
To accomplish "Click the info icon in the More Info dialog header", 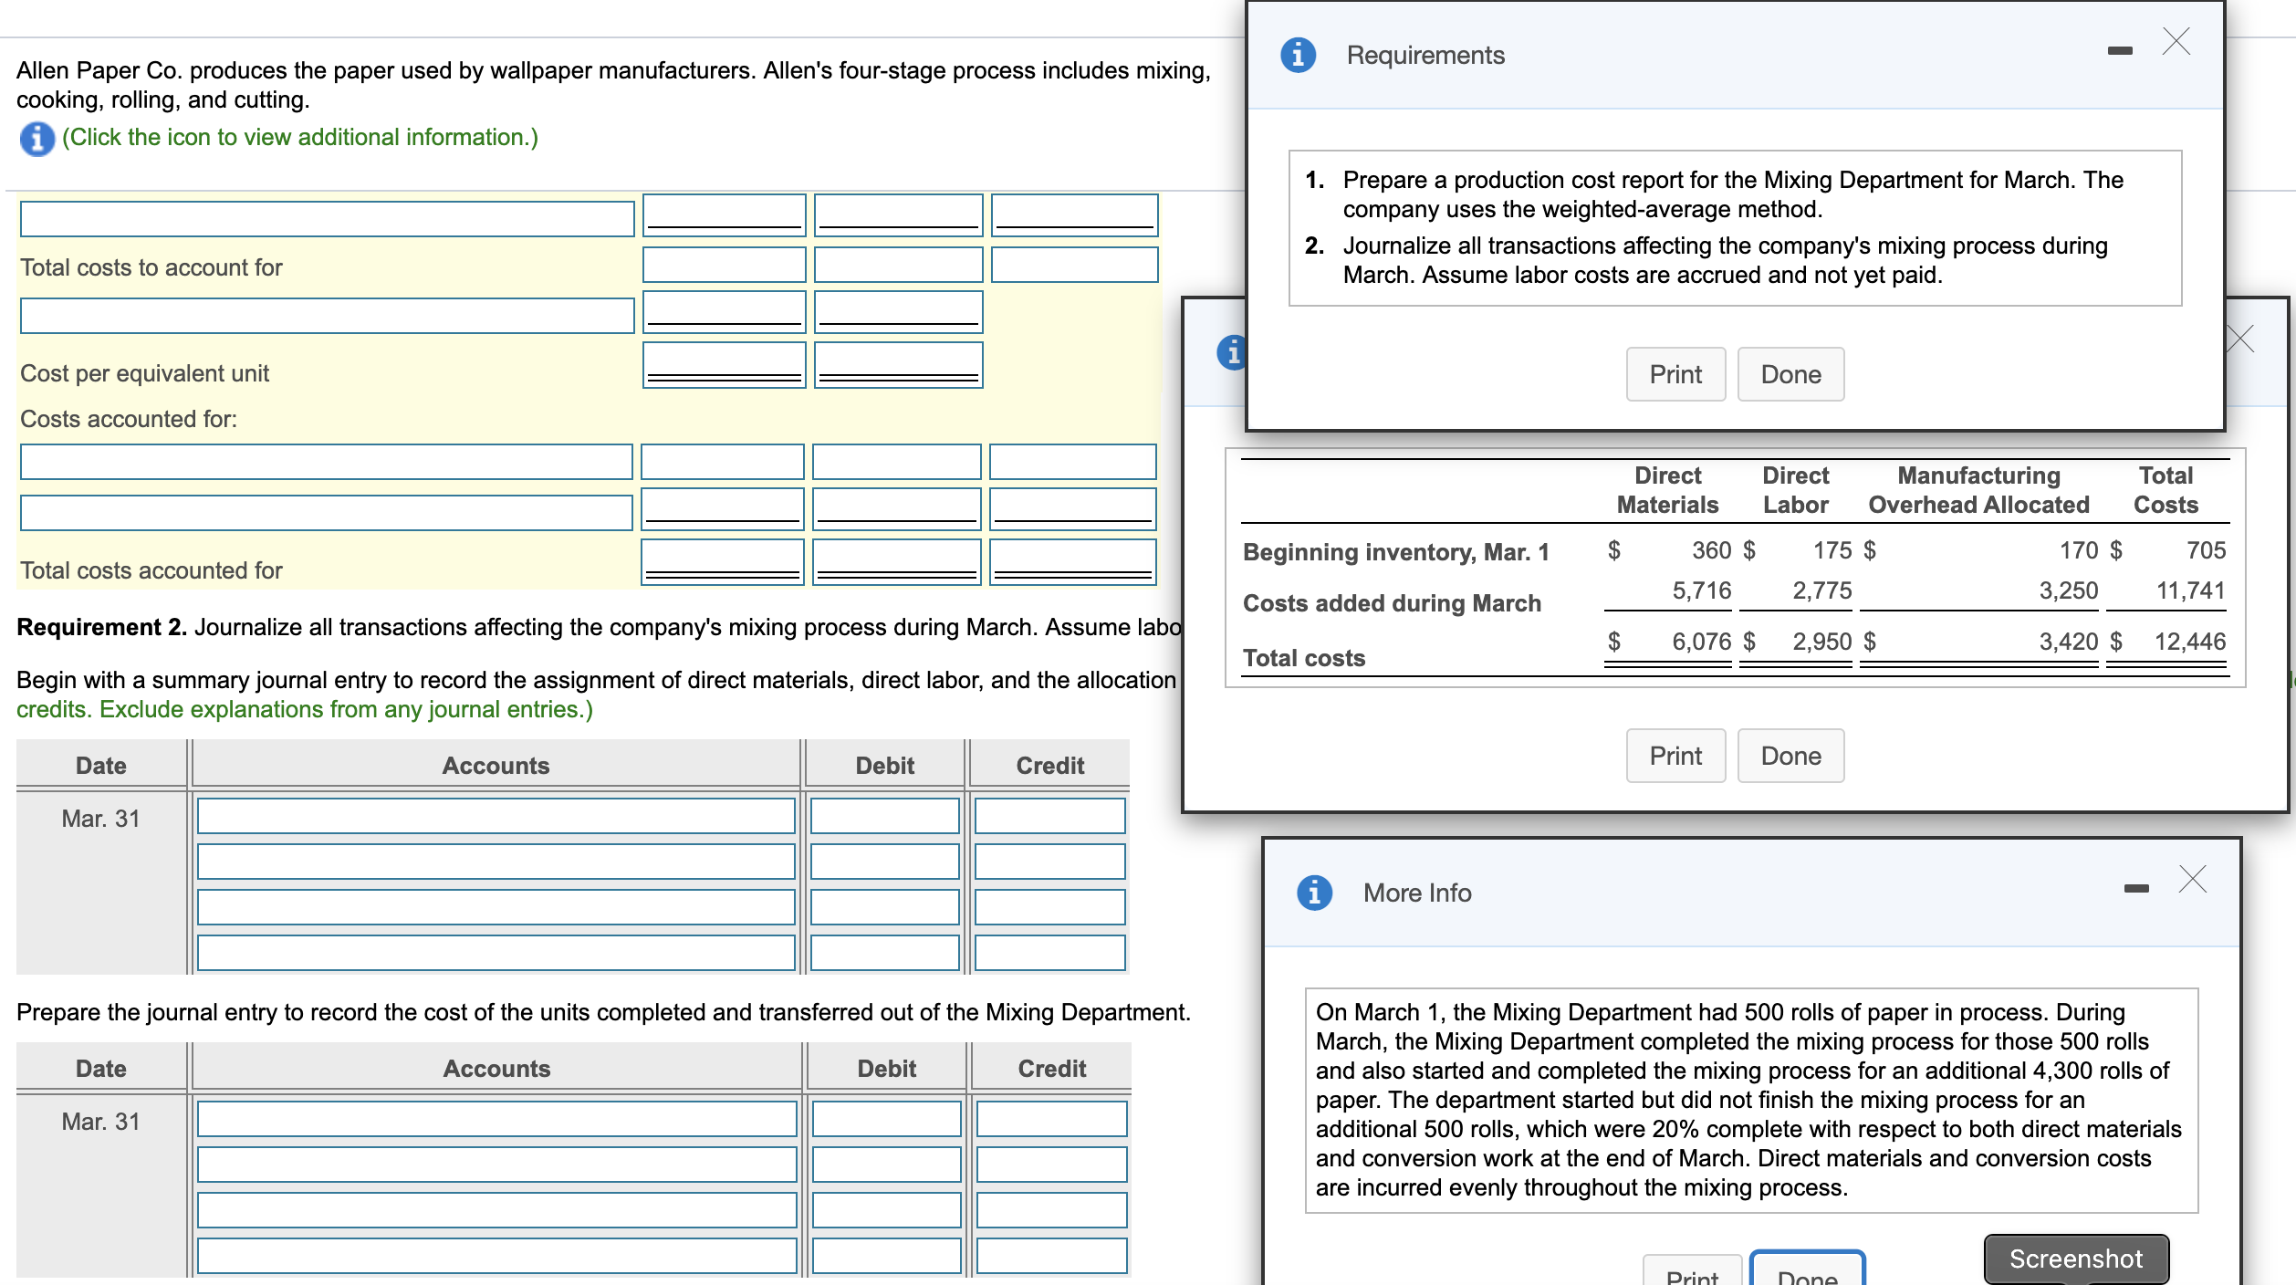I will [1314, 893].
